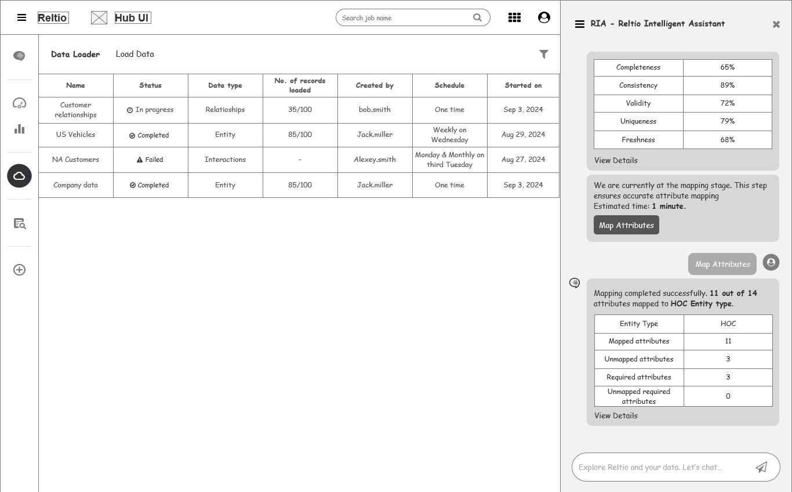Click the Alexey.smith creator cell
The height and width of the screenshot is (492, 792).
tap(375, 160)
